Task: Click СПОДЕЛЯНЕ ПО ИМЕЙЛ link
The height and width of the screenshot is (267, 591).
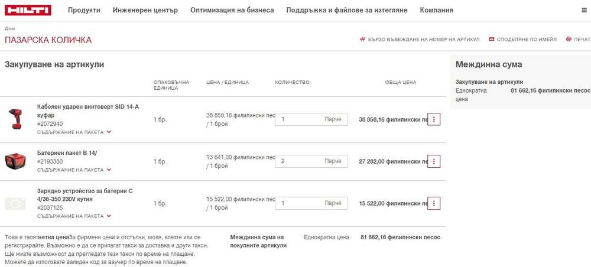Action: (527, 40)
